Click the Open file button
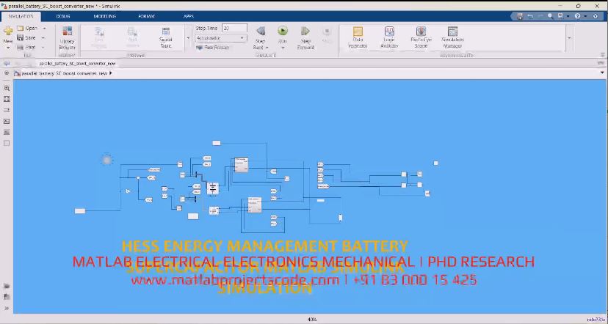The image size is (608, 324). pyautogui.click(x=27, y=29)
